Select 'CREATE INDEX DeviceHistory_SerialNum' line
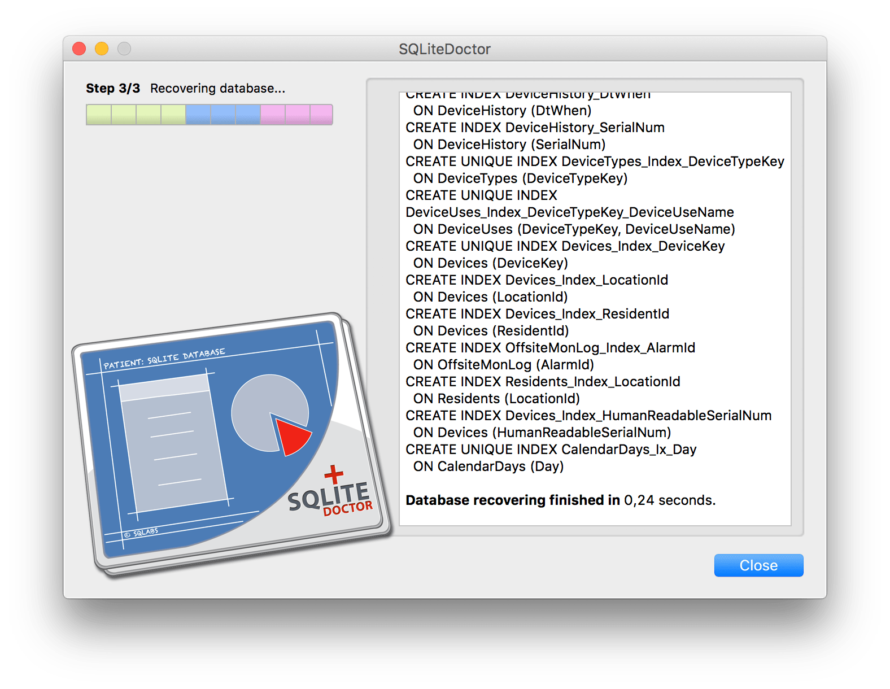 click(535, 128)
